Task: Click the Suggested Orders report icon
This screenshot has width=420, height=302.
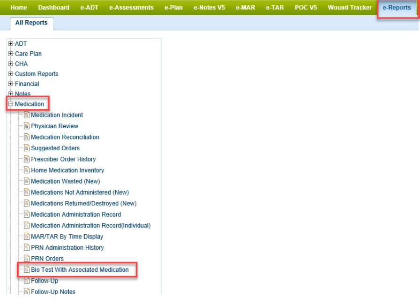Action: (26, 148)
